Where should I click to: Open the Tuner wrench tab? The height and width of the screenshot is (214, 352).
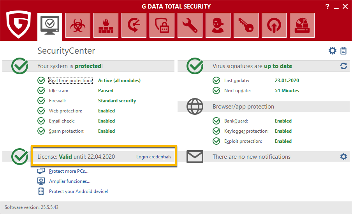[x=190, y=25]
